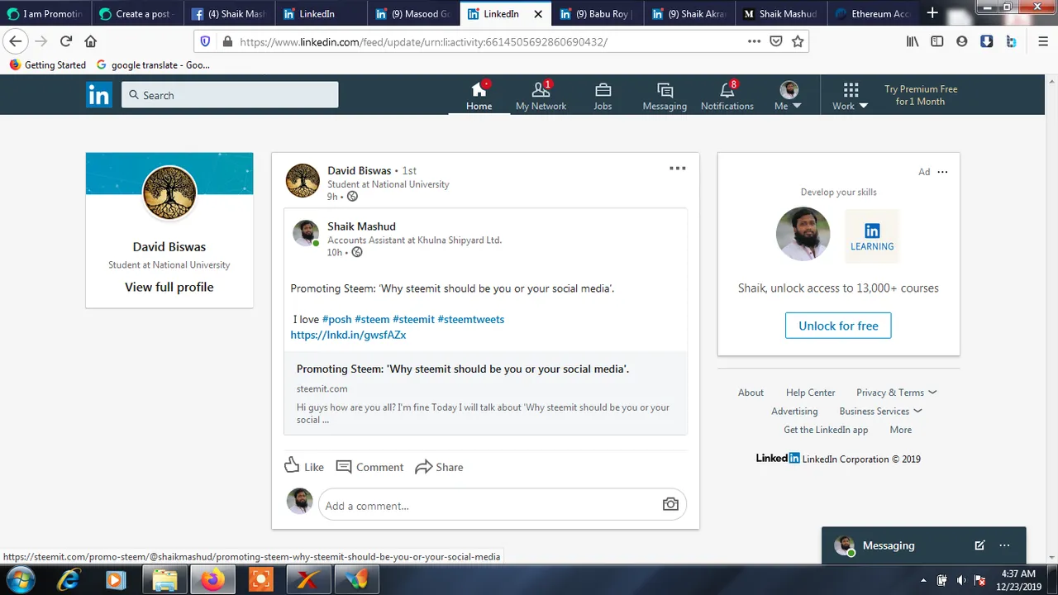The image size is (1058, 595).
Task: Open the lnkd.in/gwsfAZx link
Action: 348,335
